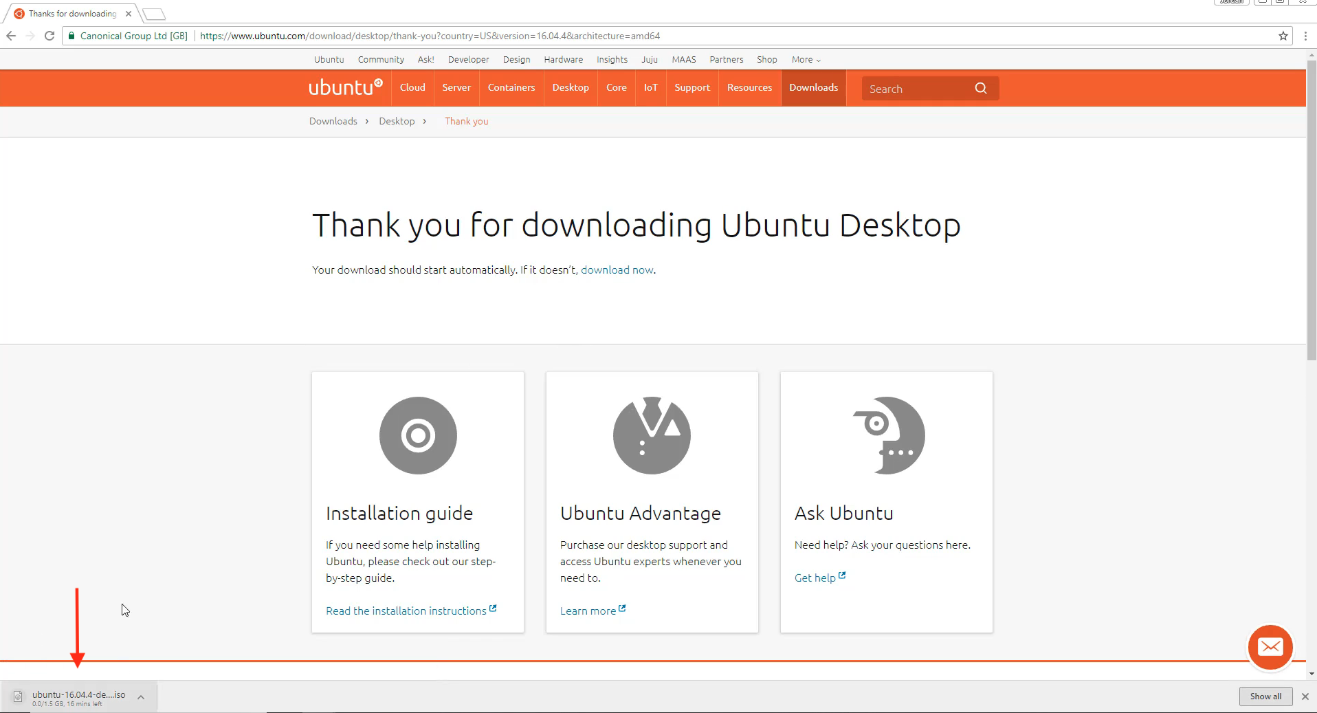The height and width of the screenshot is (713, 1317).
Task: Expand the More menu in top bar
Action: coord(806,60)
